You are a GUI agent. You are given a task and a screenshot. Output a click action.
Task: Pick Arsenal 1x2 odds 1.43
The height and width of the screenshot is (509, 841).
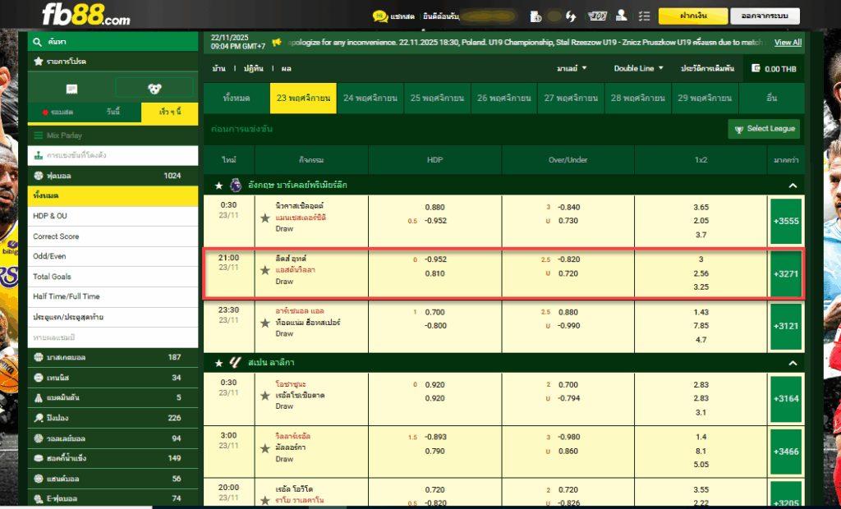(x=701, y=312)
